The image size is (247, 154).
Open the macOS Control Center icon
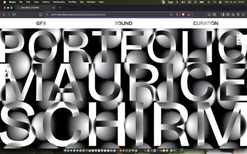point(220,2)
